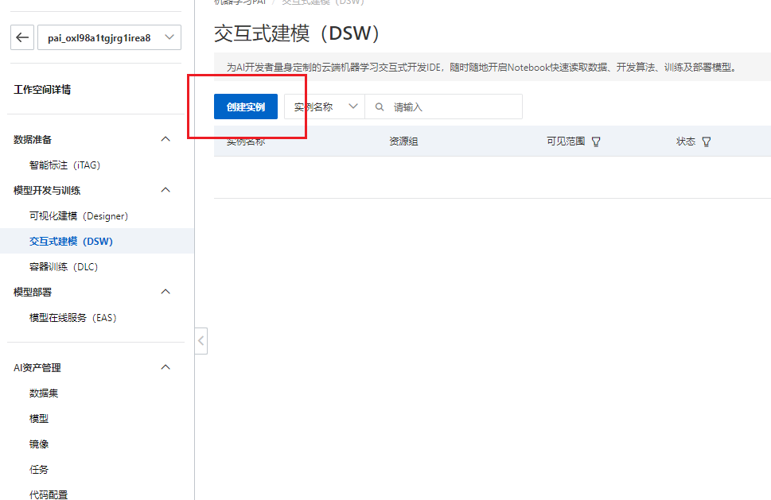Collapse the sidebar with the arrow handle
The width and height of the screenshot is (771, 500).
[201, 341]
